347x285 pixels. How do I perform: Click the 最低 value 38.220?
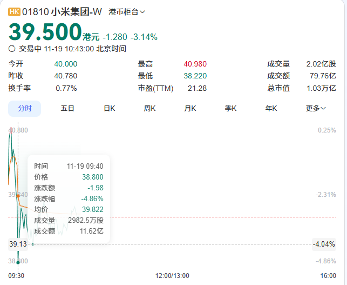pos(195,76)
